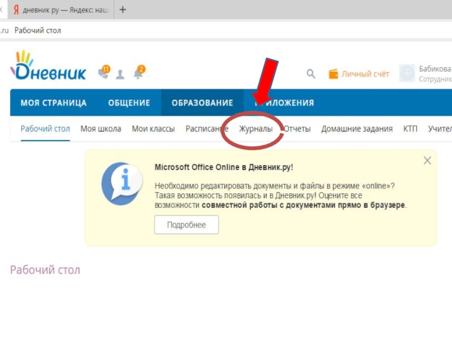Select the дневник ру Яндекс browser tab
The width and height of the screenshot is (452, 339).
pyautogui.click(x=60, y=10)
